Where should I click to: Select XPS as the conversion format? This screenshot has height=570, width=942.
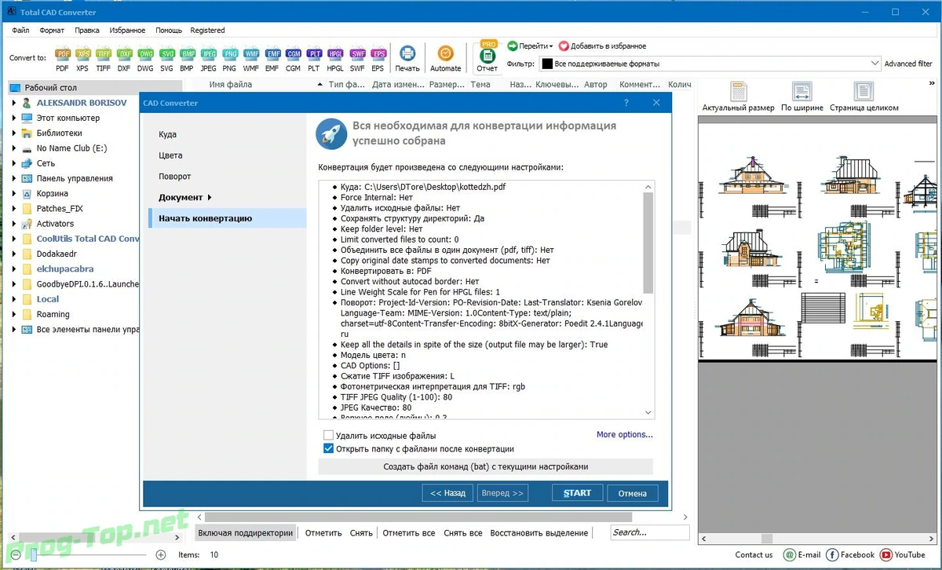pyautogui.click(x=82, y=59)
